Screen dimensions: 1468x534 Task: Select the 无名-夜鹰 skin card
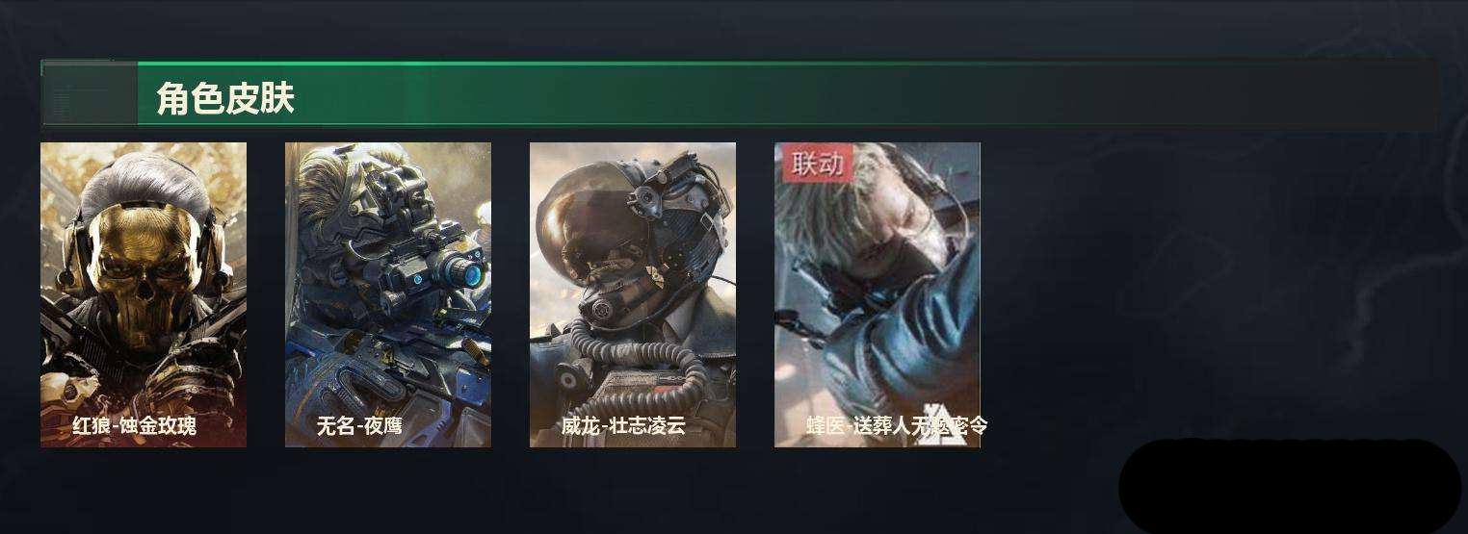[388, 294]
